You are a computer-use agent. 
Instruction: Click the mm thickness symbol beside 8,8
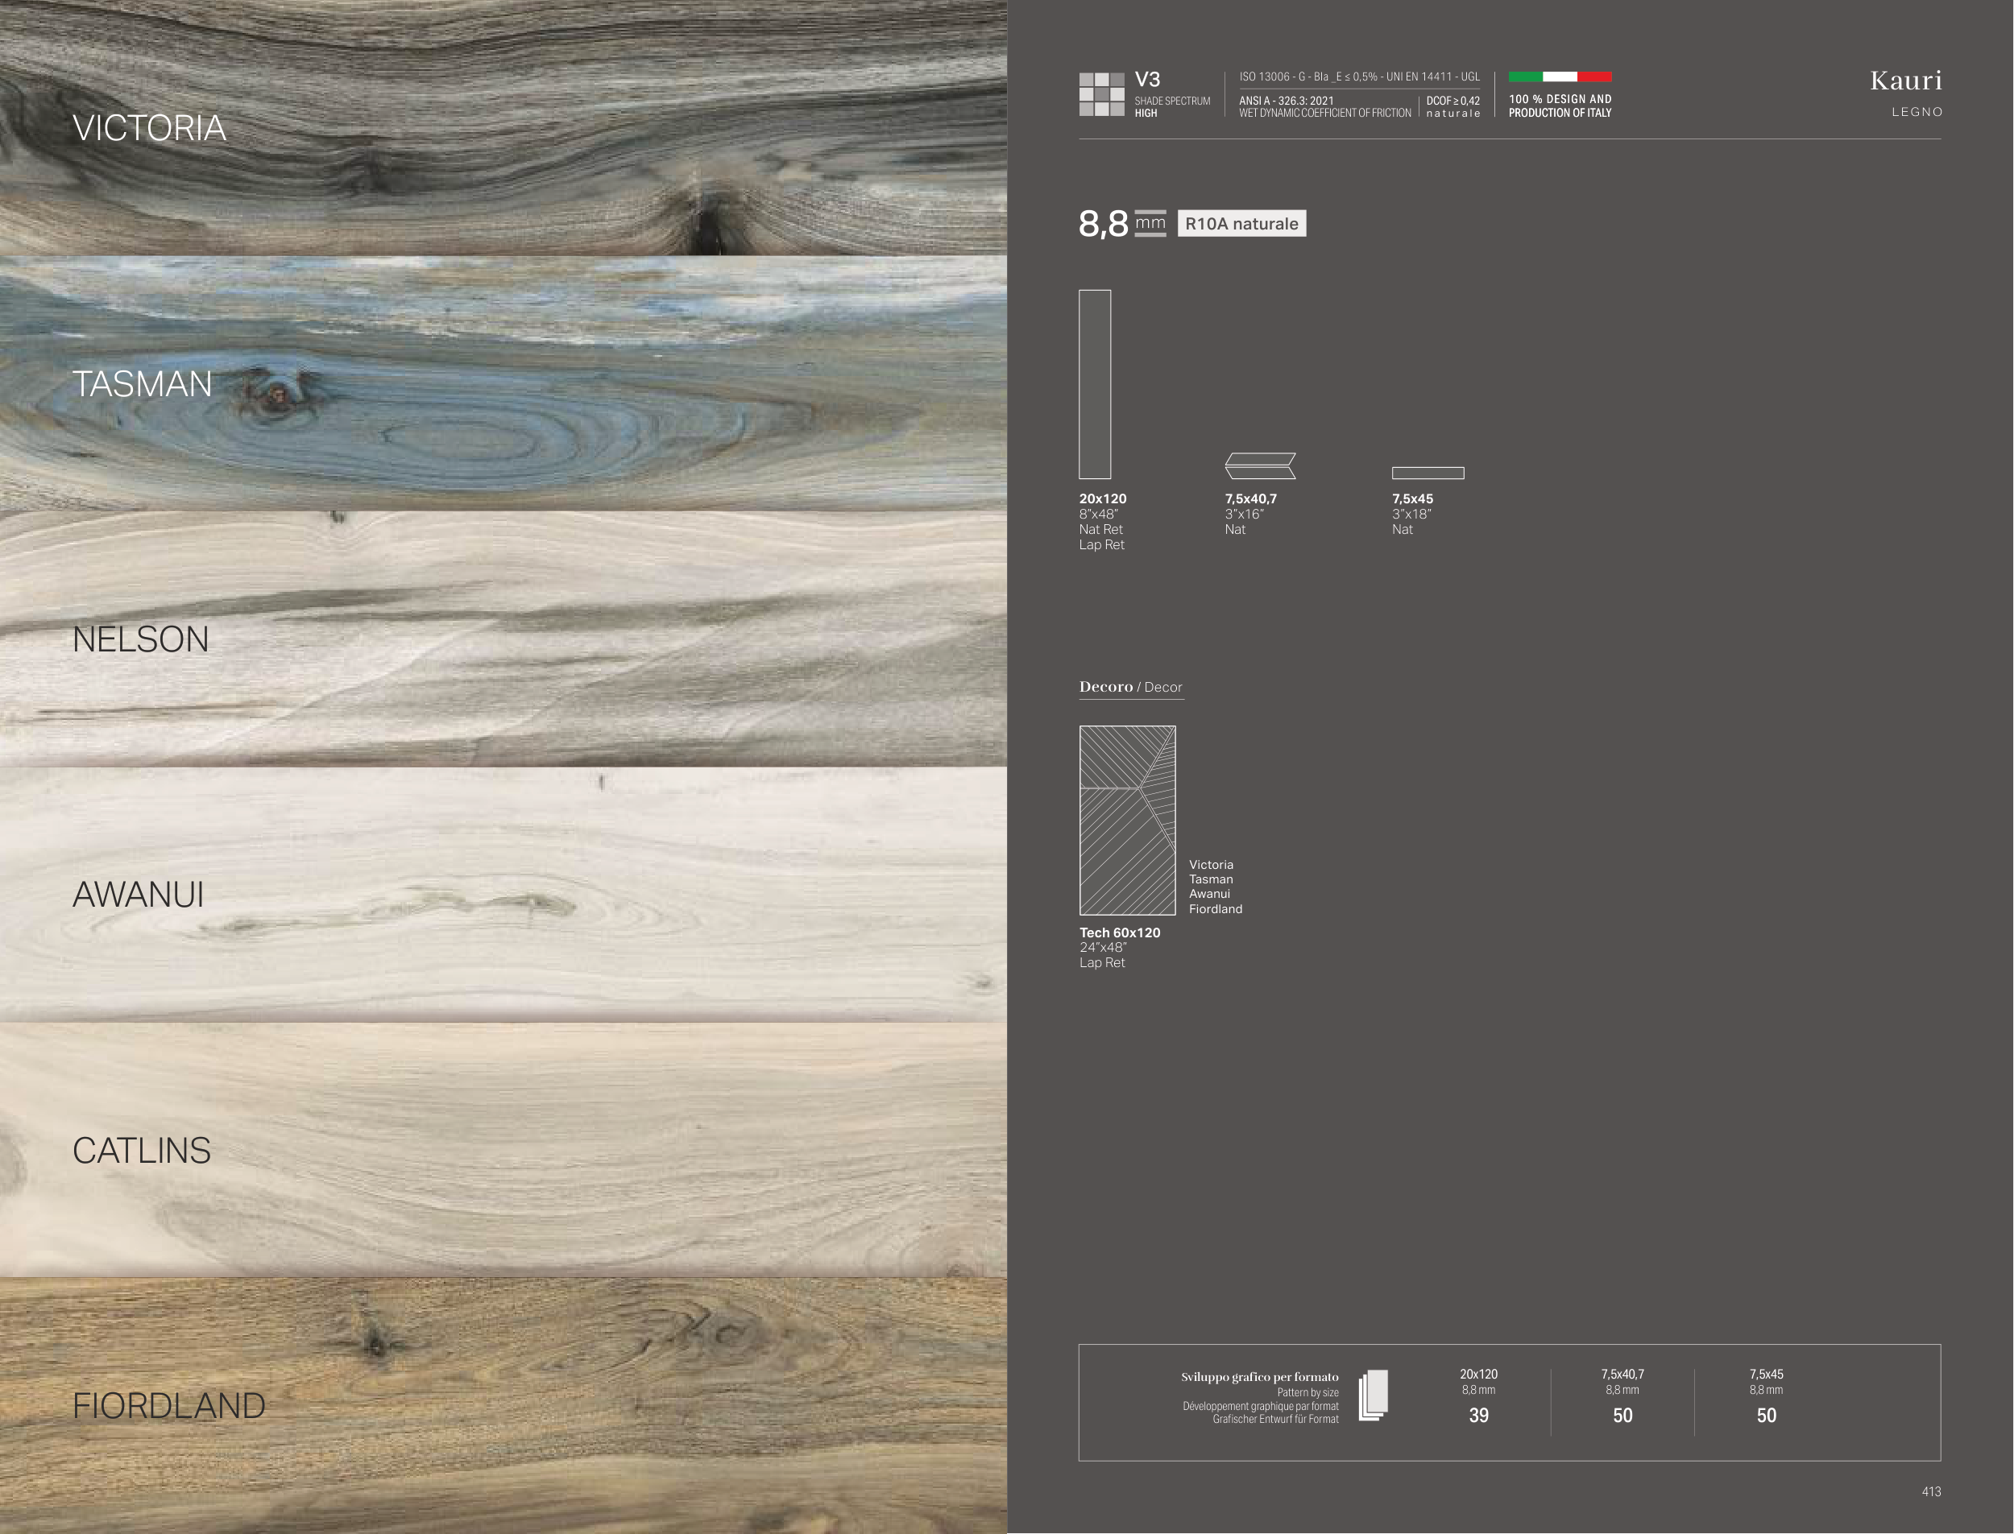[1150, 224]
